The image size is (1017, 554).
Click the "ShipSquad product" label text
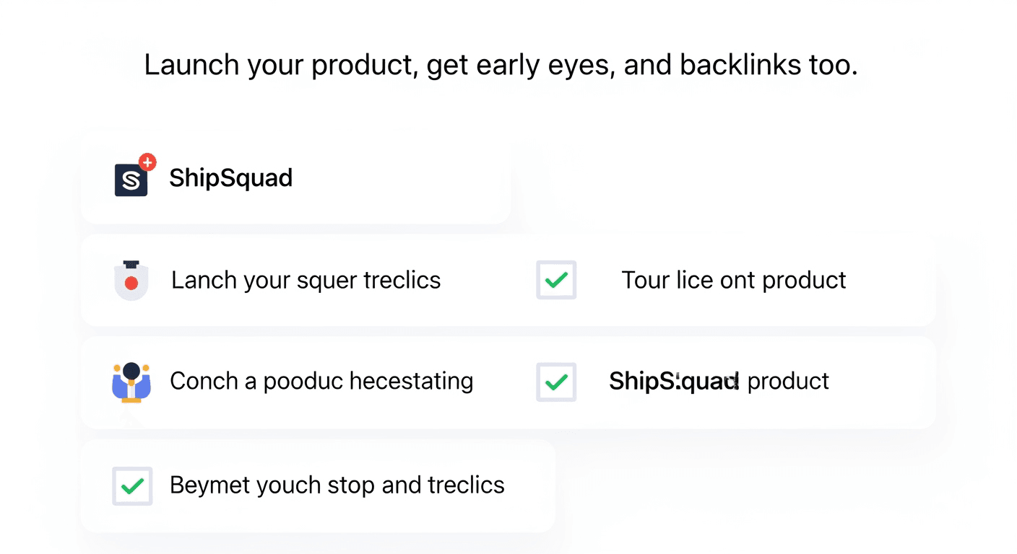coord(719,381)
